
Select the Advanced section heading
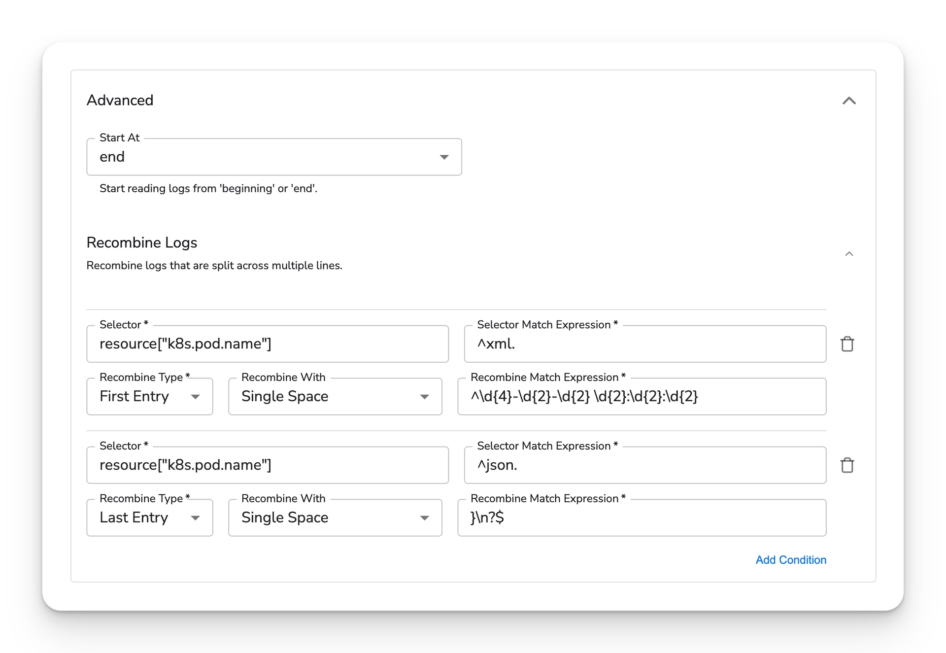tap(120, 100)
